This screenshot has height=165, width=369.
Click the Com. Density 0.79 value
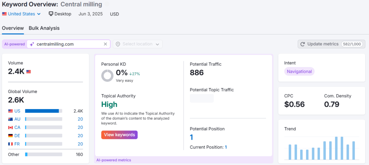[x=332, y=104]
